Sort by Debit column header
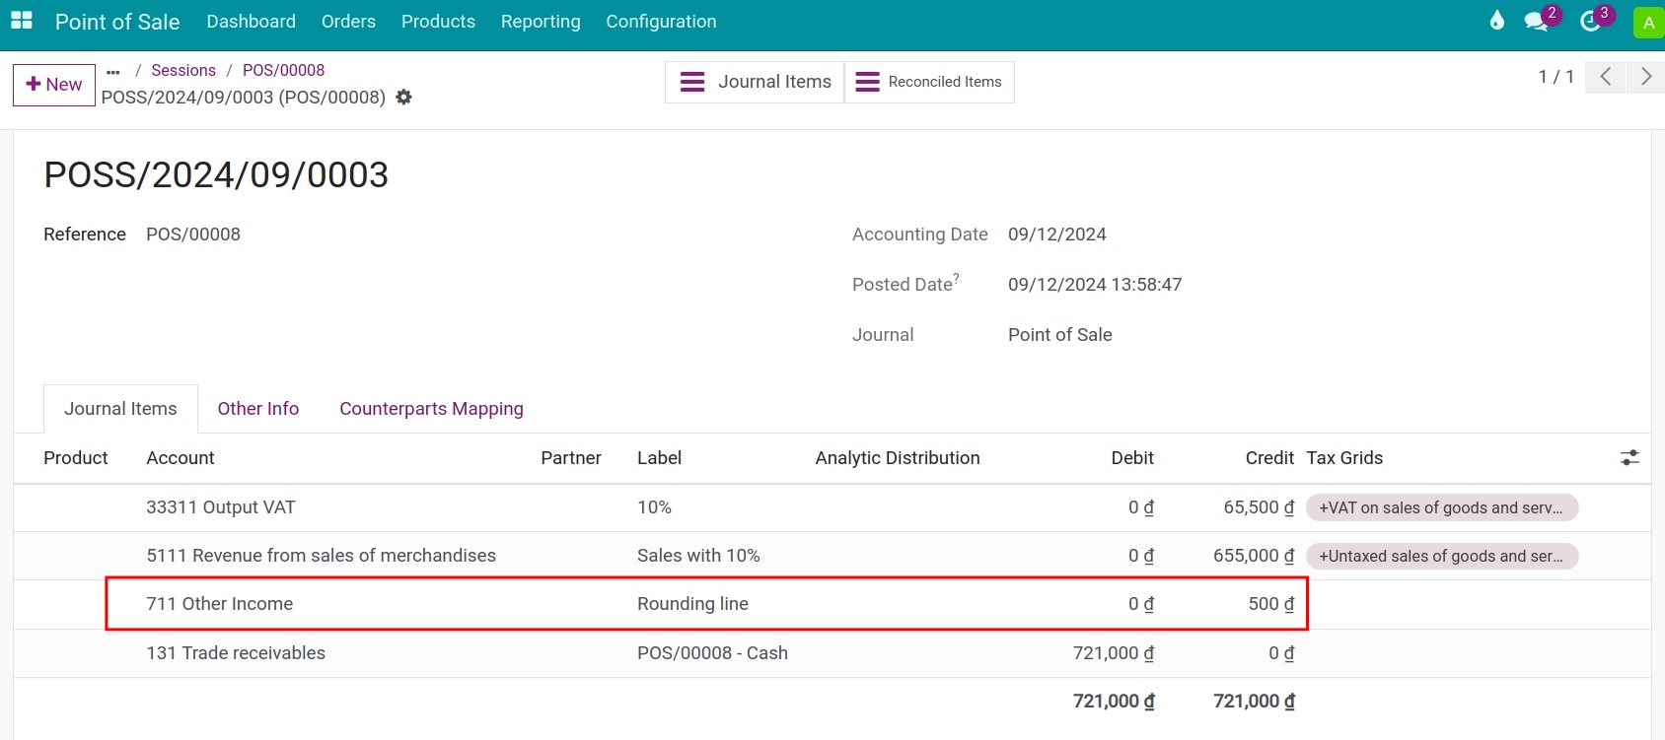The width and height of the screenshot is (1665, 740). tap(1132, 458)
